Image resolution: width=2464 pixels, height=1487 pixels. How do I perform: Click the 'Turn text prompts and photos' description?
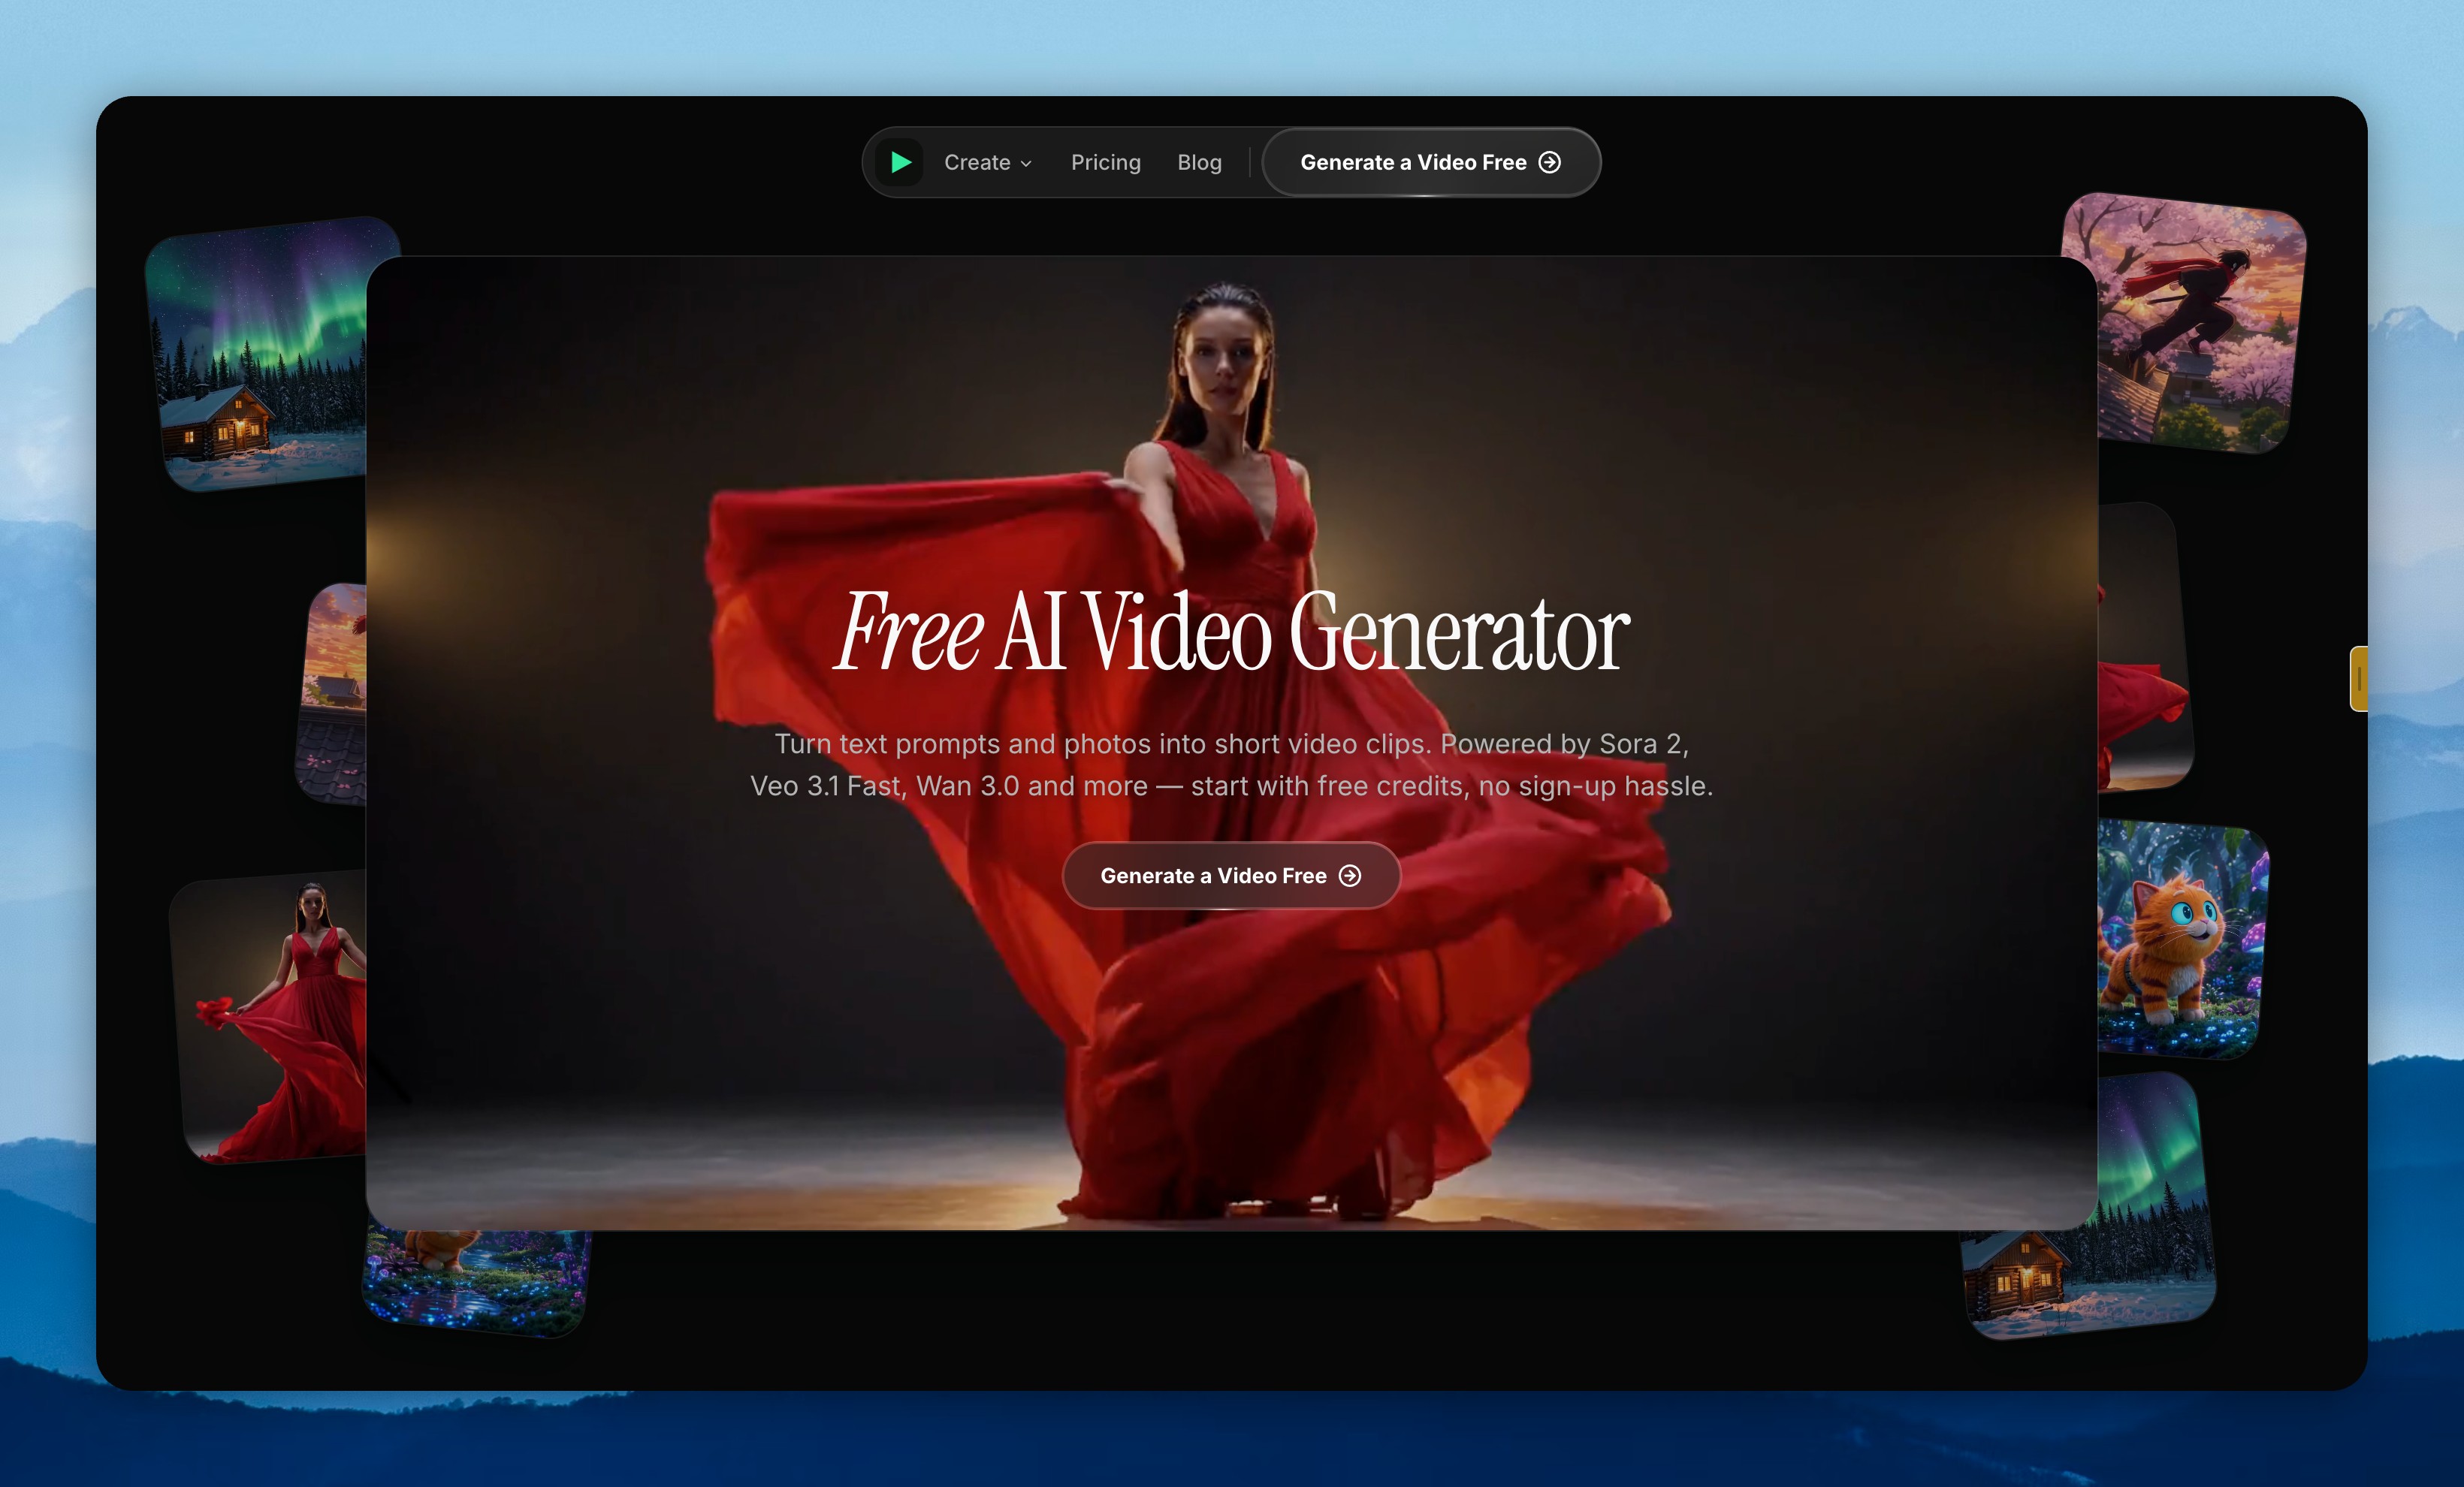pyautogui.click(x=1231, y=765)
